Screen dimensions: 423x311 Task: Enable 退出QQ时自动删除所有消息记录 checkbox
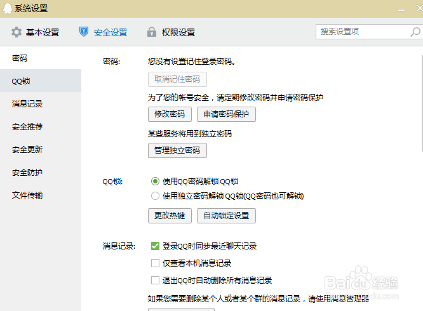tap(155, 281)
